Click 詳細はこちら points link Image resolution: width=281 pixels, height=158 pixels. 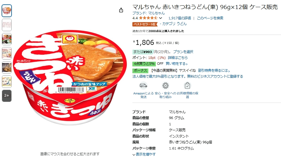178,58
